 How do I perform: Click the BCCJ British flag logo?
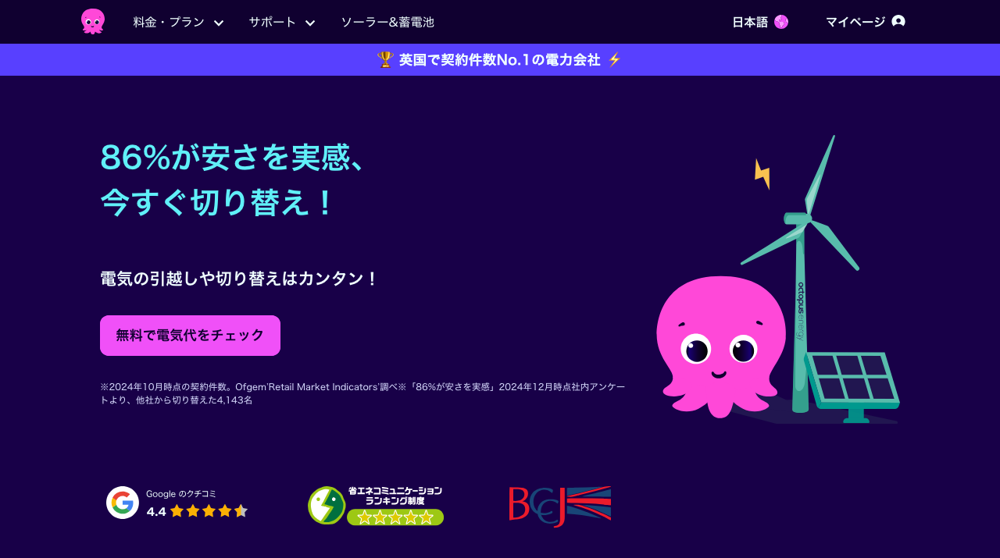(x=559, y=506)
